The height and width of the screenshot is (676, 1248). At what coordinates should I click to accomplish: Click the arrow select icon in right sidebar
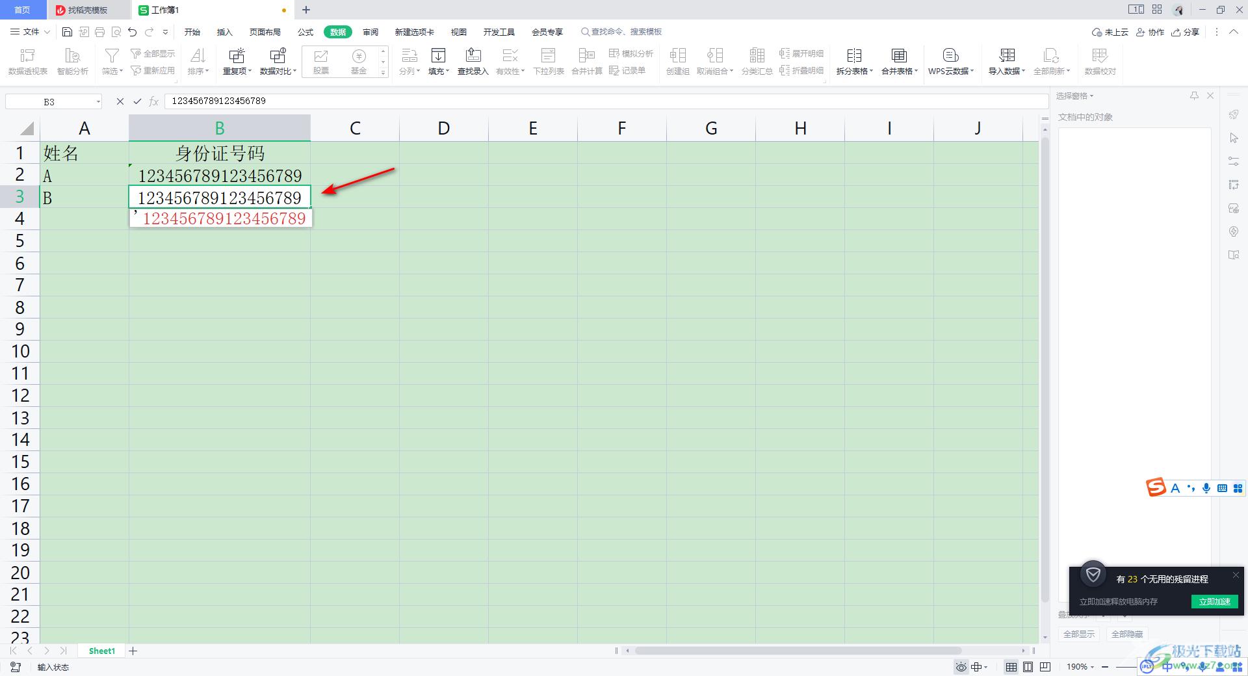tap(1234, 138)
